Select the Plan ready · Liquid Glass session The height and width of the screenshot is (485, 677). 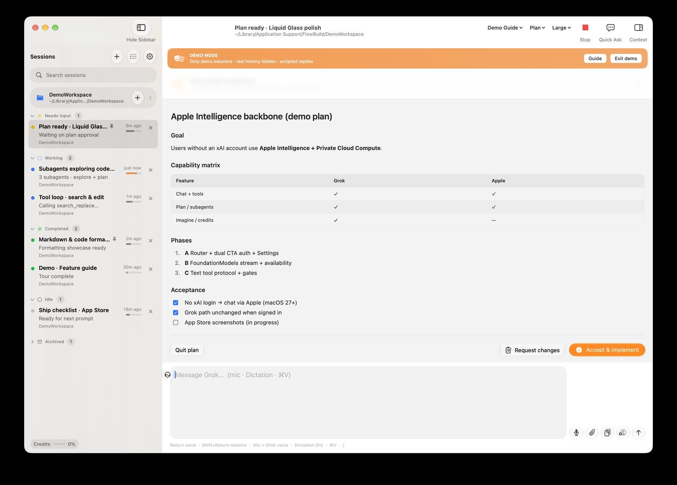93,134
